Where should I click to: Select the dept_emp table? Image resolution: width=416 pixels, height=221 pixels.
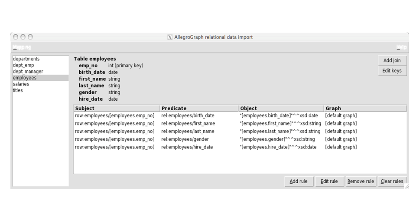pyautogui.click(x=23, y=65)
